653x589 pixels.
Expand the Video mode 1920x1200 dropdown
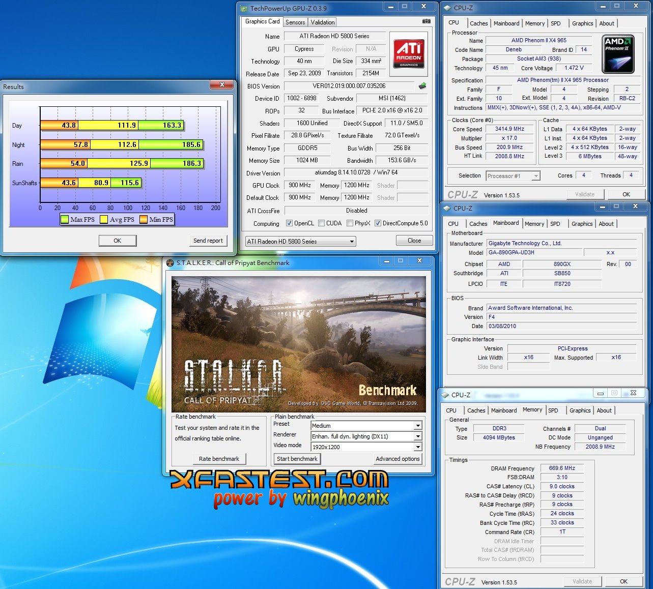point(417,447)
